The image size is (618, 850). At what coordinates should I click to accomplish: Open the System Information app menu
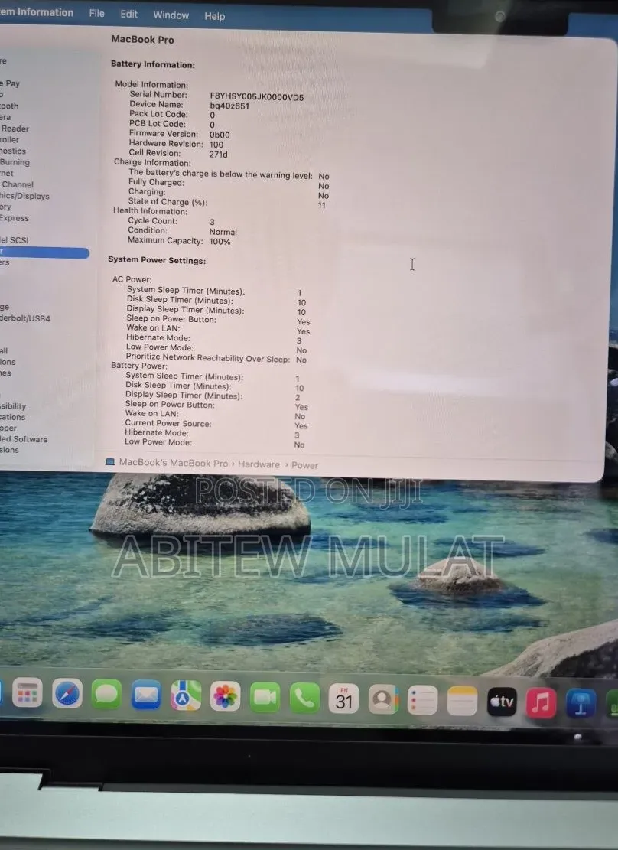(36, 12)
